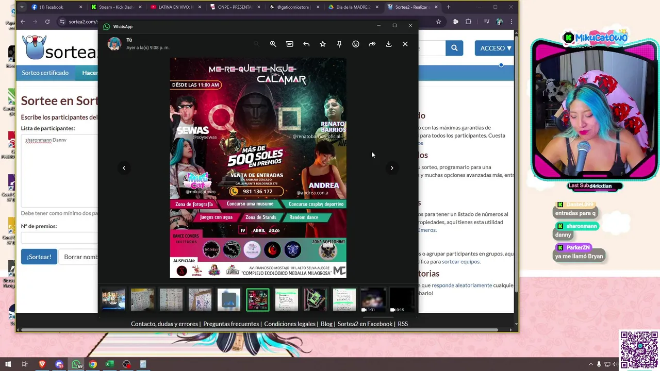The height and width of the screenshot is (371, 660).
Task: Open OBS Studio from the taskbar
Action: [x=126, y=364]
